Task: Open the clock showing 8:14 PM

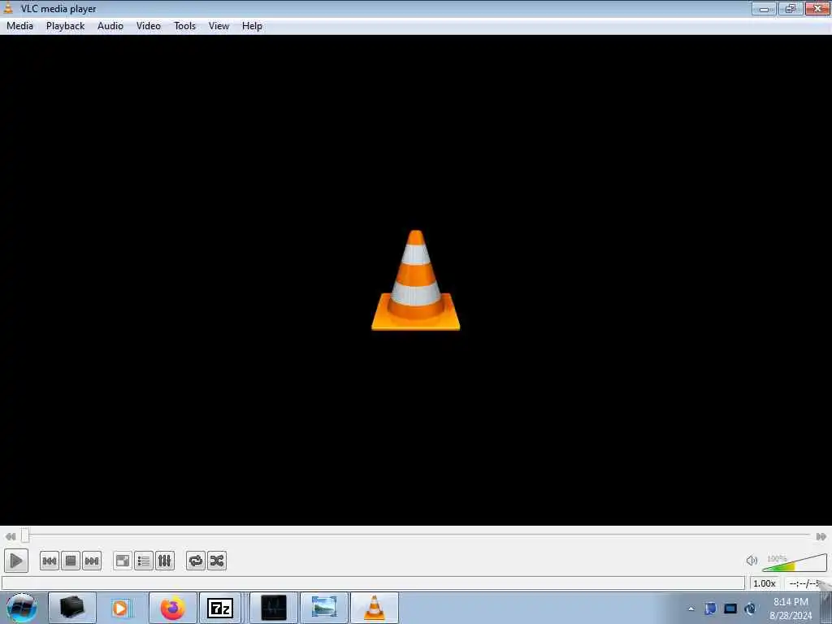Action: [791, 608]
